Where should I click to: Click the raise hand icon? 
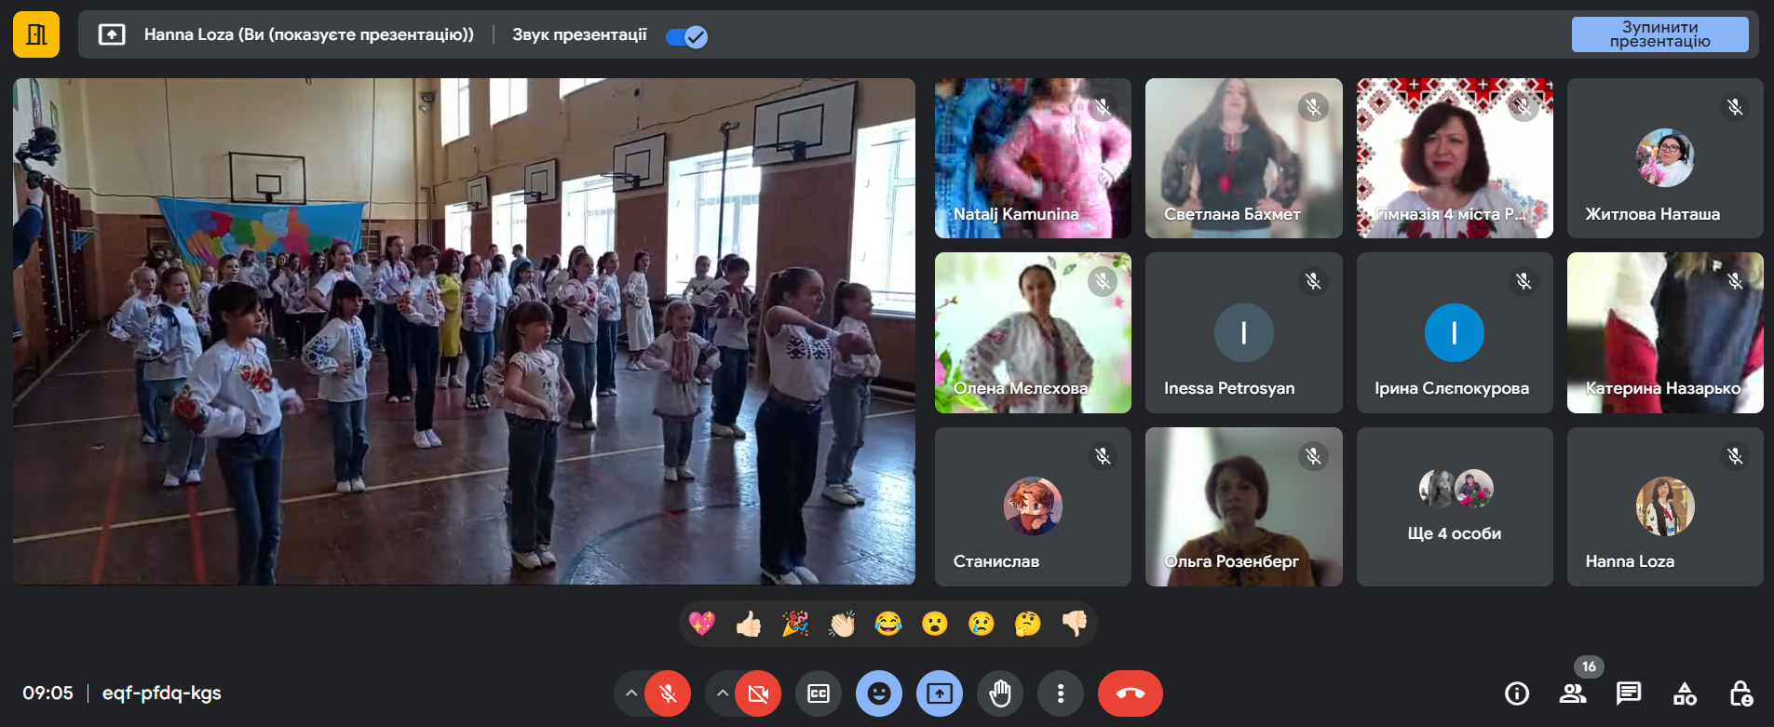point(1000,693)
